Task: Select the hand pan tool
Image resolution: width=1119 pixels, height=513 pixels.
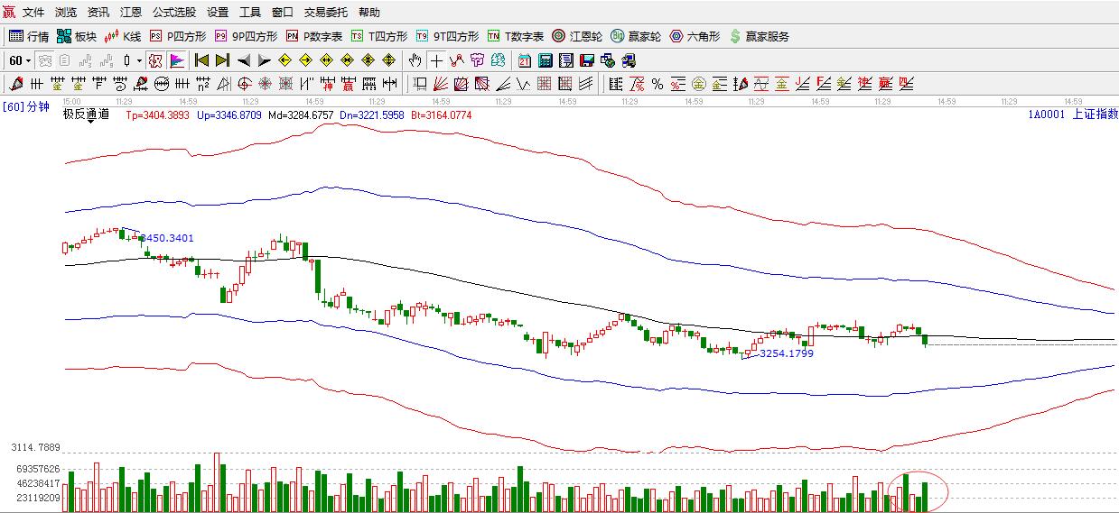Action: click(415, 60)
